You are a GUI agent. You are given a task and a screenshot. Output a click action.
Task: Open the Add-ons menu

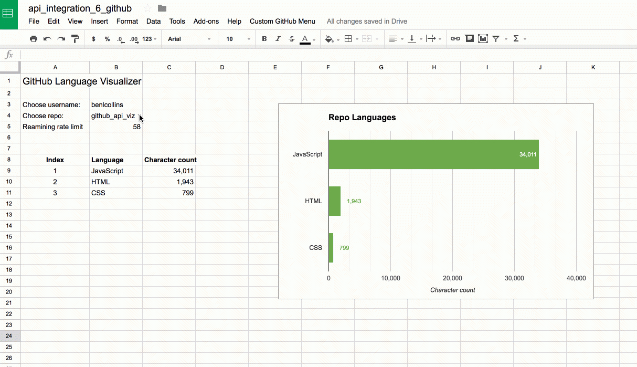click(206, 22)
